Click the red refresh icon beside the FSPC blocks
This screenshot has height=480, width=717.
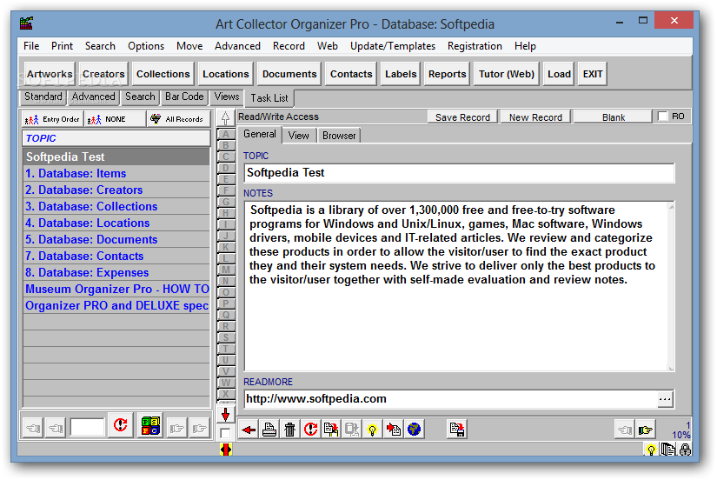pos(120,426)
